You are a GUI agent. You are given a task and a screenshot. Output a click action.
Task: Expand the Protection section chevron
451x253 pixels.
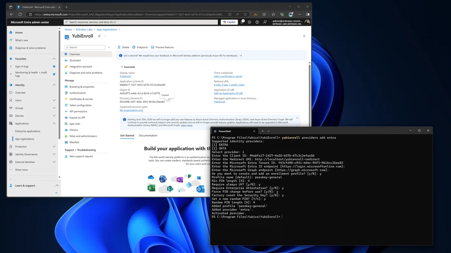tap(54, 147)
